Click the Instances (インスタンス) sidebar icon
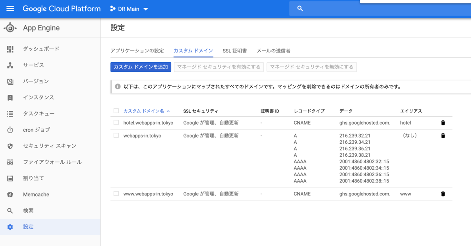 coord(10,98)
